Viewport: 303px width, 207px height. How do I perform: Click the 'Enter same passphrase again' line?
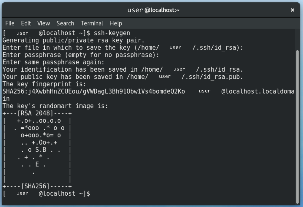[x=54, y=62]
